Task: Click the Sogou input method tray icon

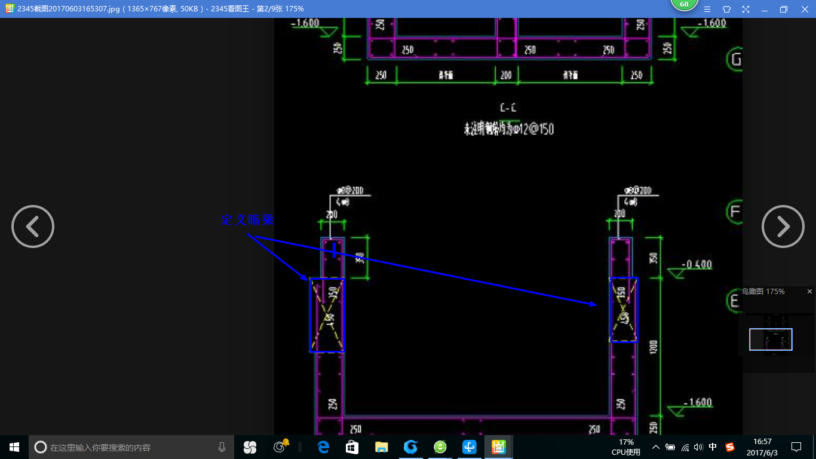Action: pos(730,447)
